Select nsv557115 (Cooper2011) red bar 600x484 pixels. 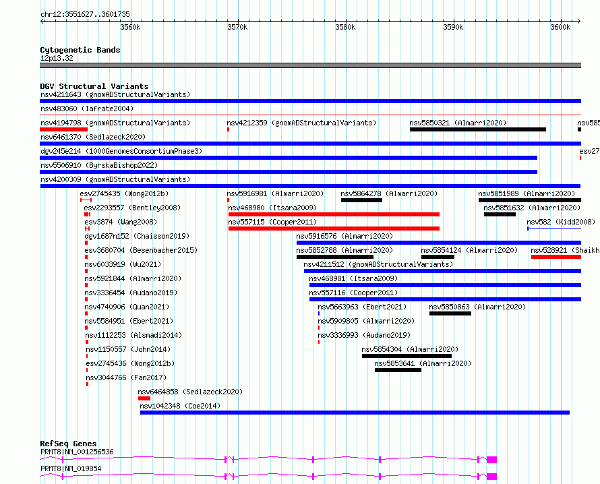click(334, 229)
